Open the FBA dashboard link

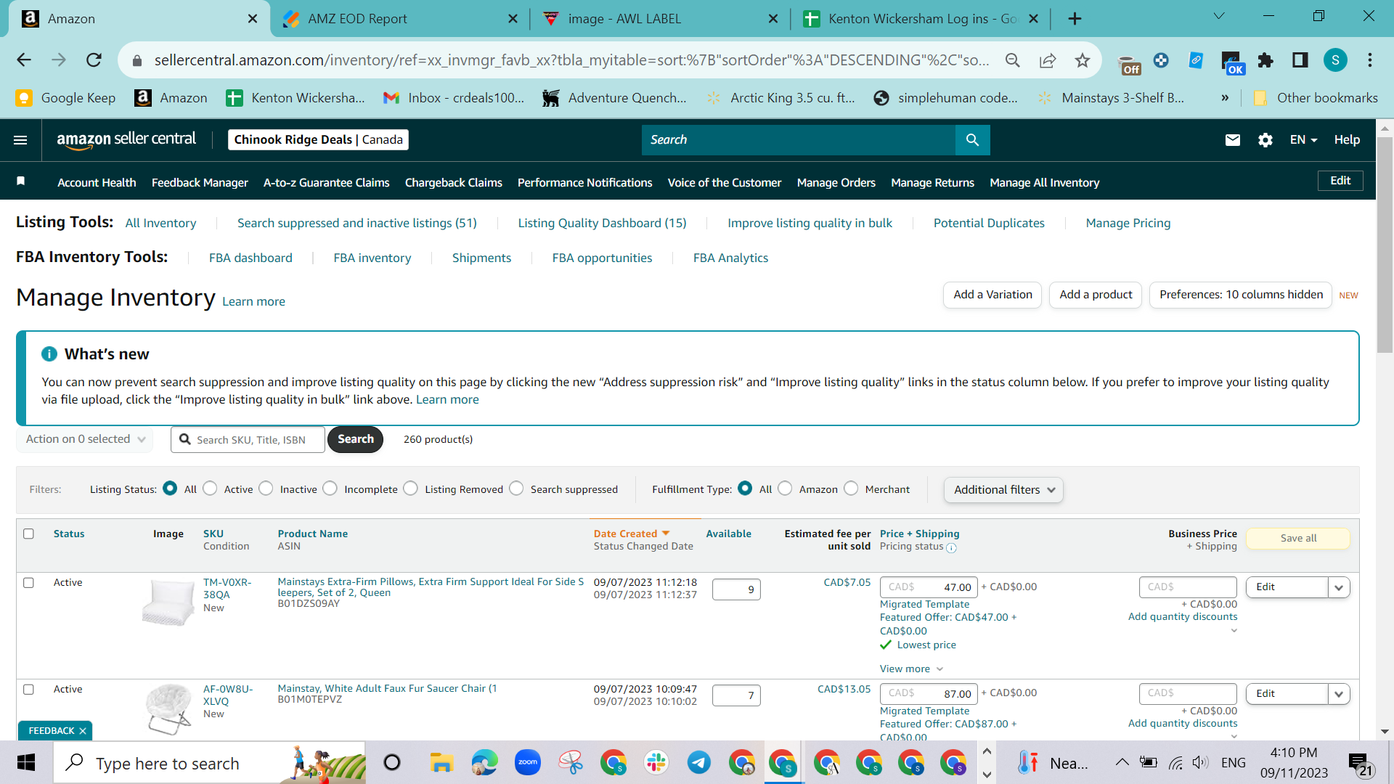click(x=250, y=258)
